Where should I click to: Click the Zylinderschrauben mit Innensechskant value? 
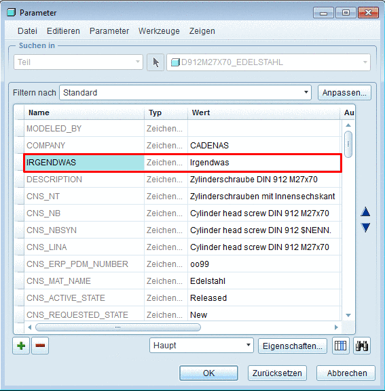262,197
